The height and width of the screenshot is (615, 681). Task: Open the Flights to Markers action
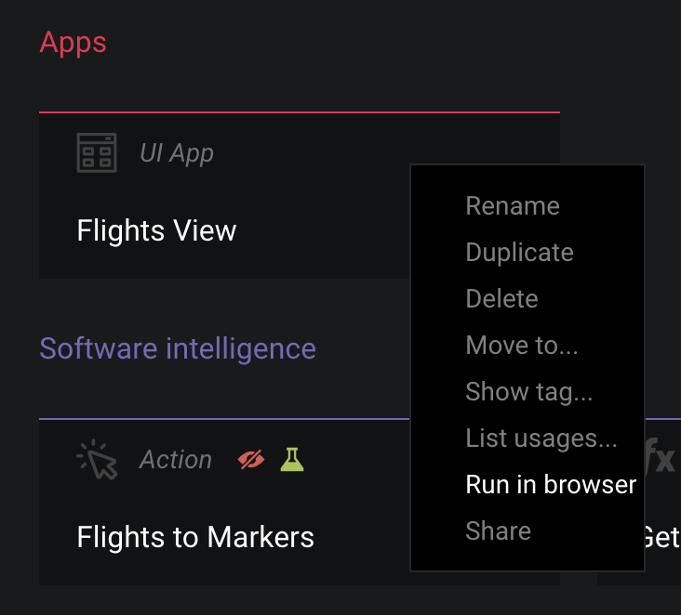point(195,537)
